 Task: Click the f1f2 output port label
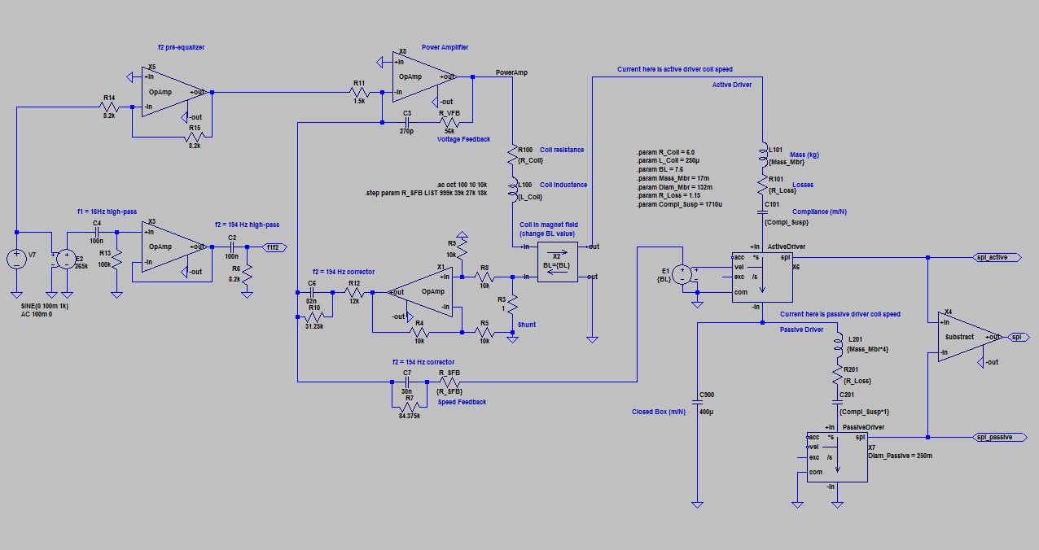click(275, 246)
